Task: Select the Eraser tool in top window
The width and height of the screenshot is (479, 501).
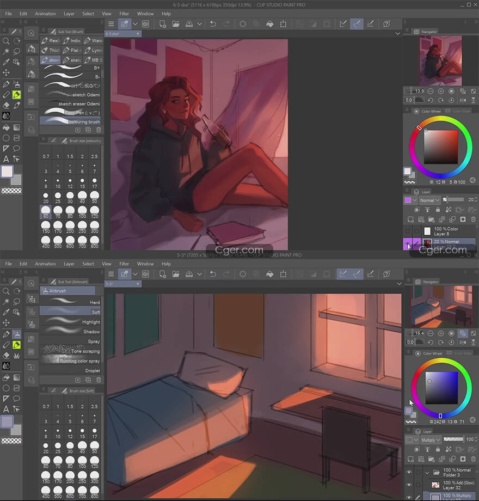Action: point(6,105)
